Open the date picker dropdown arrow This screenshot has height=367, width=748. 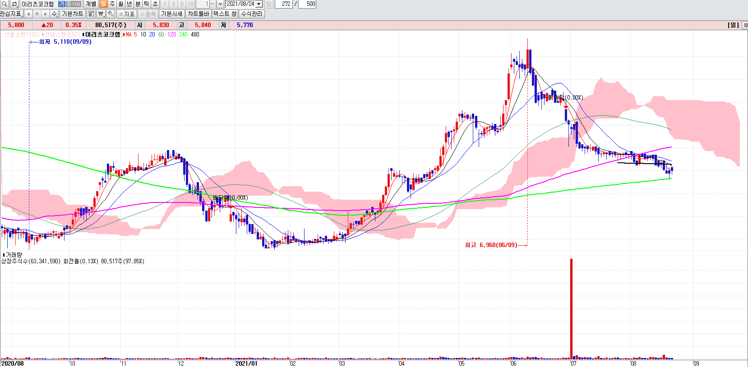click(259, 4)
